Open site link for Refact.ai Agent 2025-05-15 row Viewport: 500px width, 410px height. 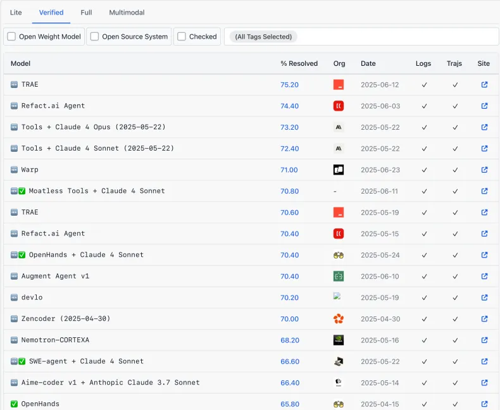click(484, 233)
